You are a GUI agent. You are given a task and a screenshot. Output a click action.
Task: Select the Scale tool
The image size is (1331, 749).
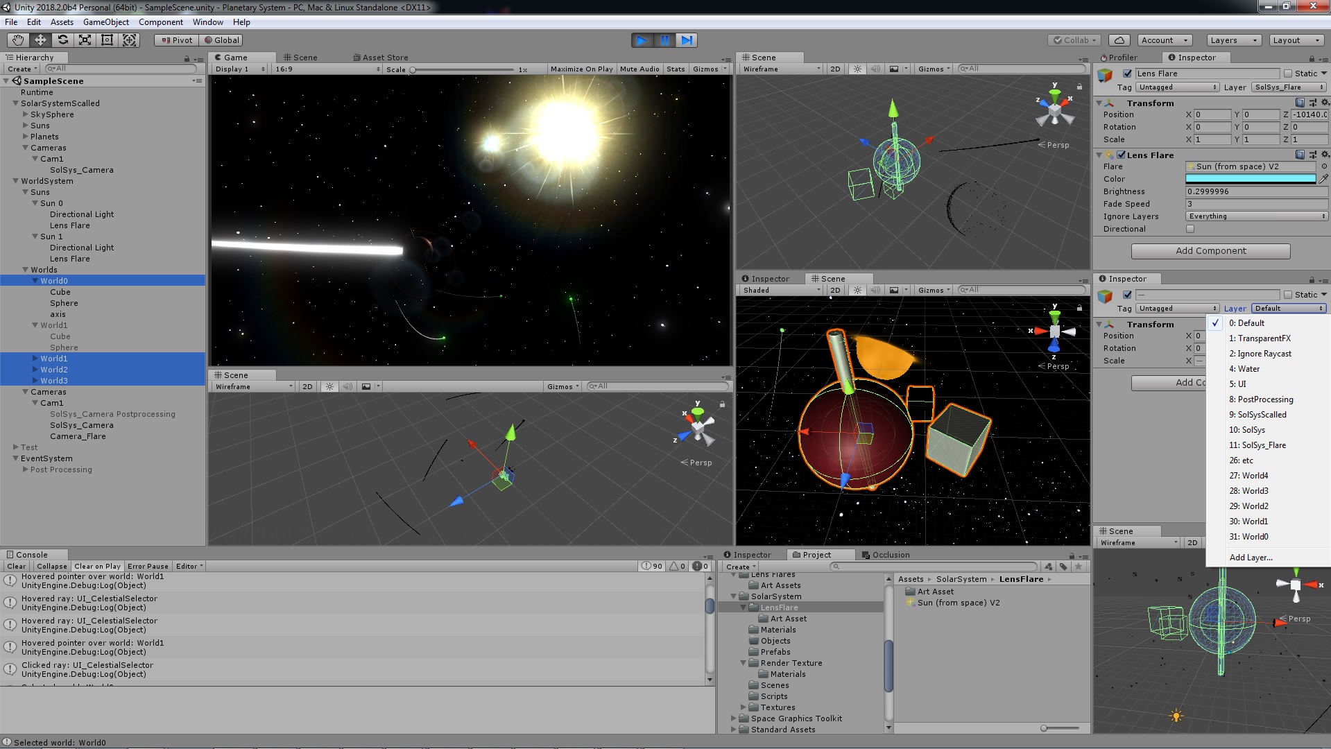click(85, 40)
